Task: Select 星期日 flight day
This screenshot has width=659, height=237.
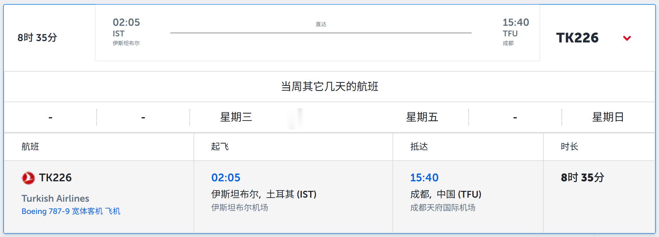Action: [608, 117]
